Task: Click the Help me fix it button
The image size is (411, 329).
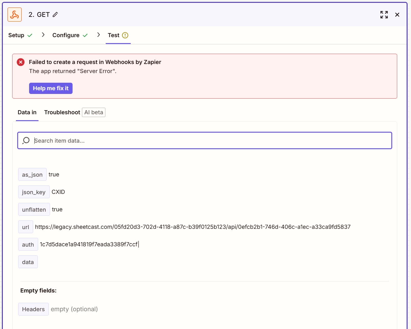Action: pos(51,88)
